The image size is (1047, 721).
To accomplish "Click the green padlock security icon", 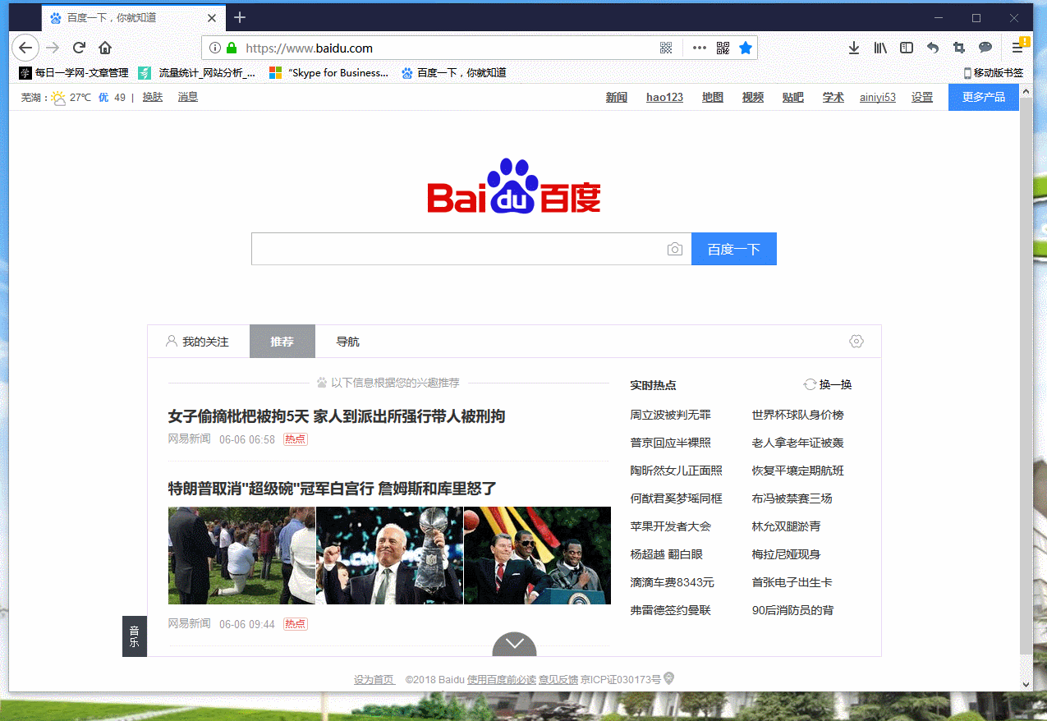I will click(232, 48).
